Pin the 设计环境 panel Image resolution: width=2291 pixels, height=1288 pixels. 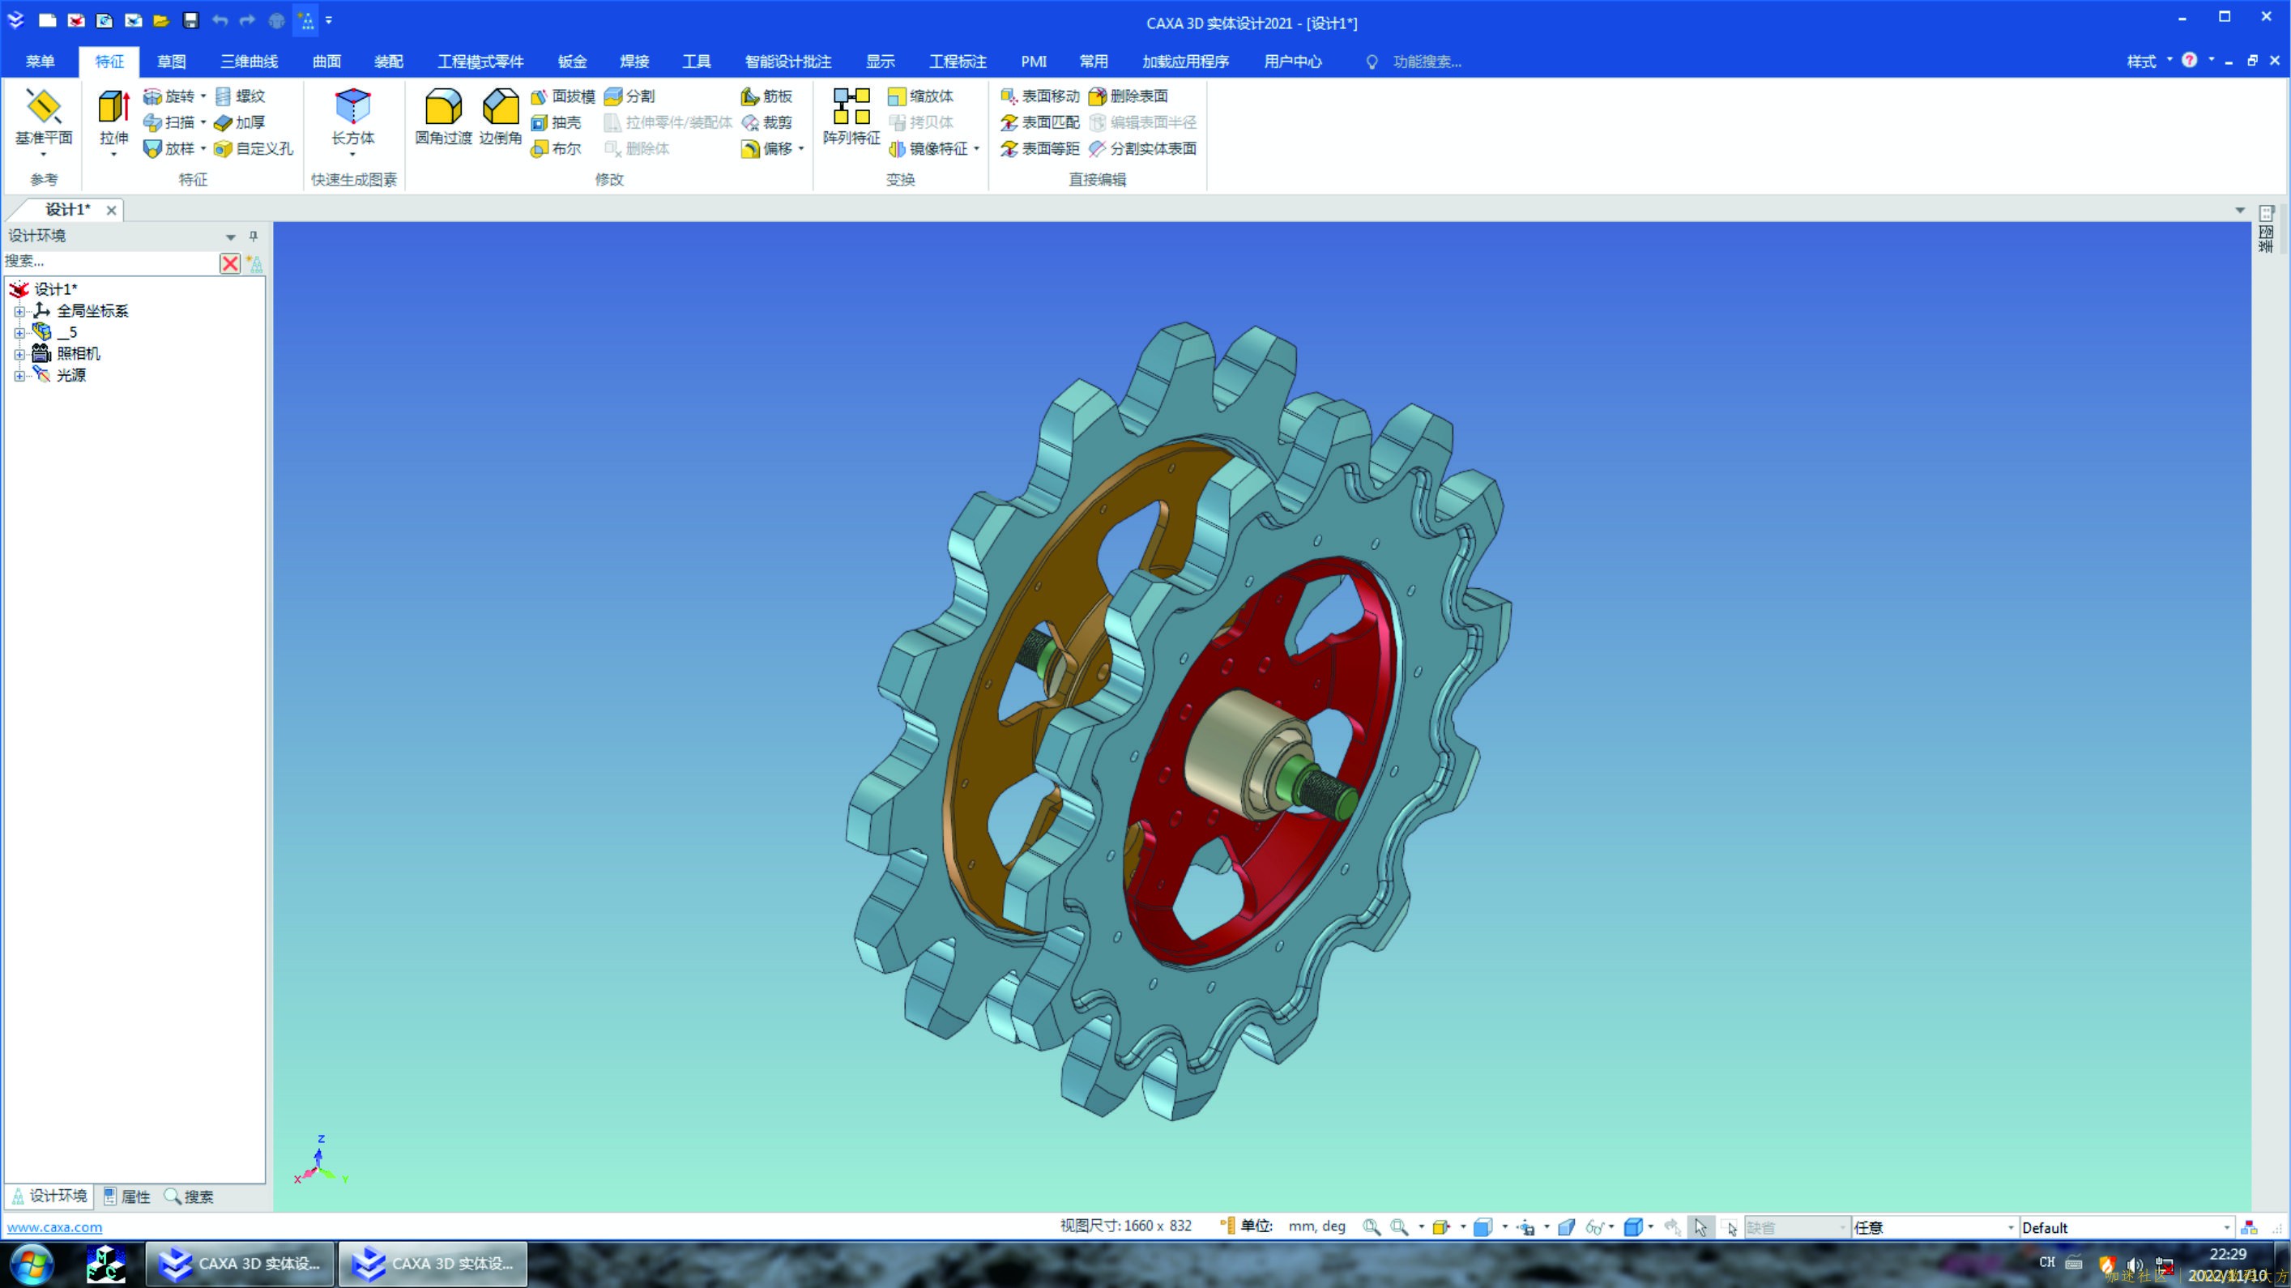pyautogui.click(x=254, y=236)
